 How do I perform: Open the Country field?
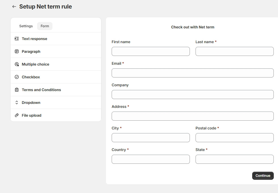pos(151,159)
